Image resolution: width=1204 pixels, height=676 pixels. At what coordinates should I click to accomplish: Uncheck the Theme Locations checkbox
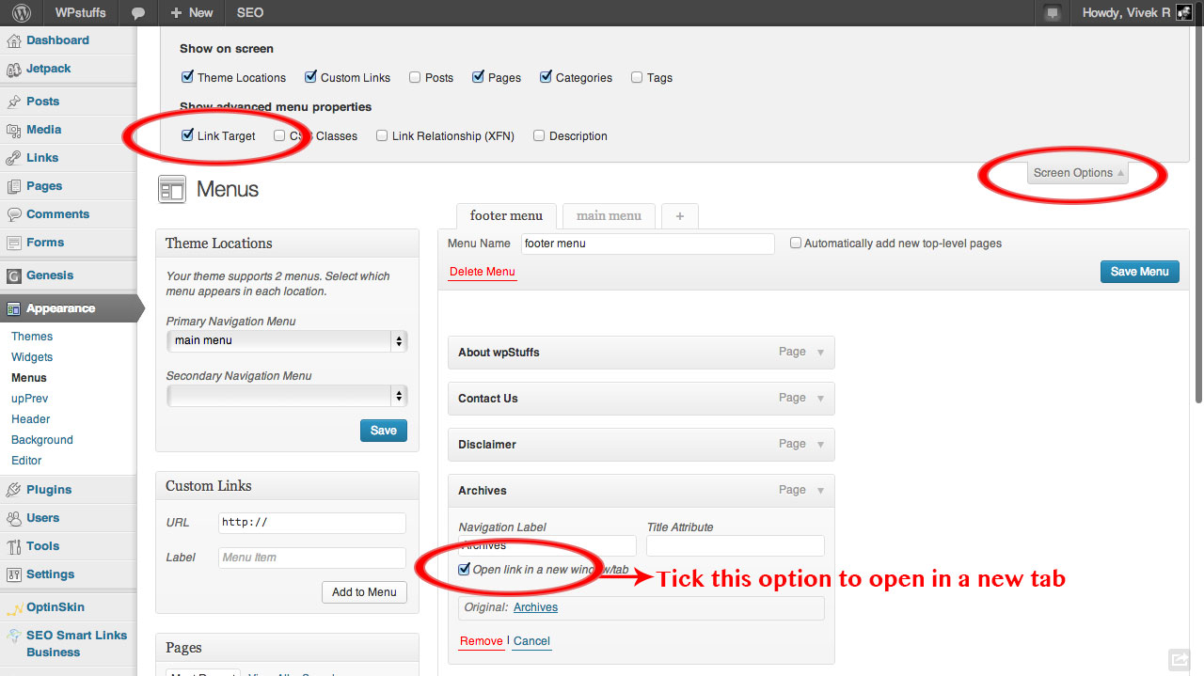[187, 77]
